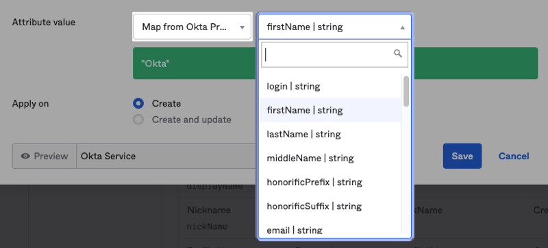Click the Nickname attribute row label

(x=209, y=210)
